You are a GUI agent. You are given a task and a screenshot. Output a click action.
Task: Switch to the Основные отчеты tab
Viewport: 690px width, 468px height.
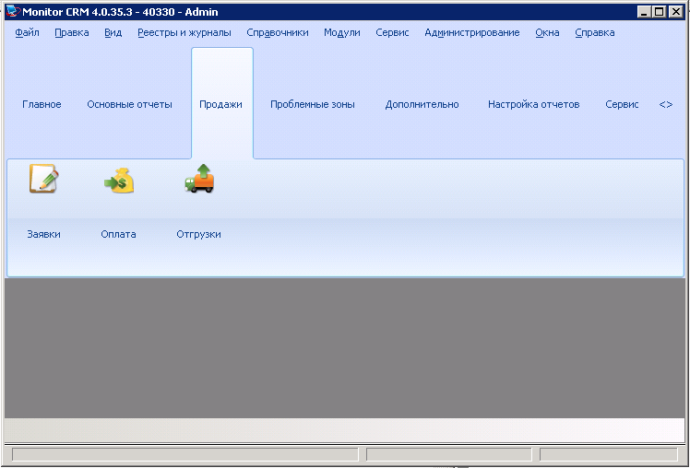129,104
